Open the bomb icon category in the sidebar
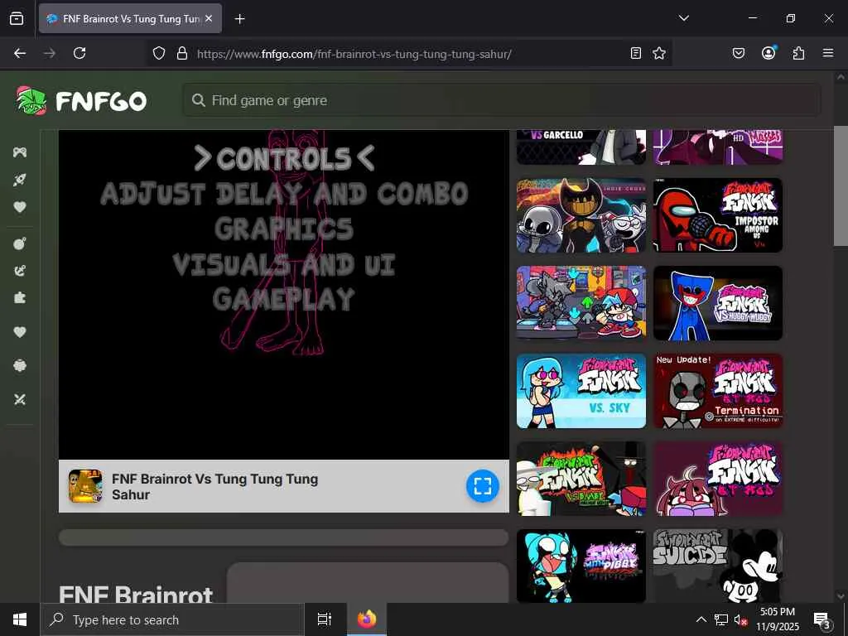This screenshot has width=848, height=636. (20, 243)
